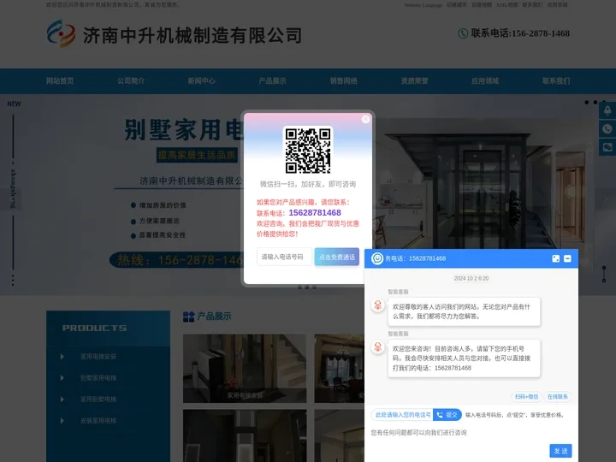Click the company logo emblem in the header
Image resolution: width=616 pixels, height=462 pixels.
click(61, 33)
